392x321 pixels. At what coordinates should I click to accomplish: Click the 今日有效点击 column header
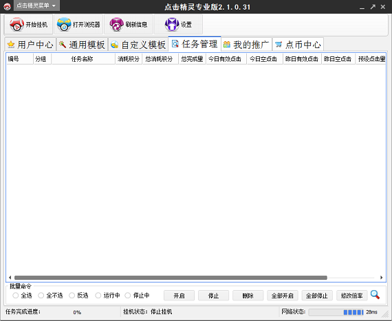point(226,59)
